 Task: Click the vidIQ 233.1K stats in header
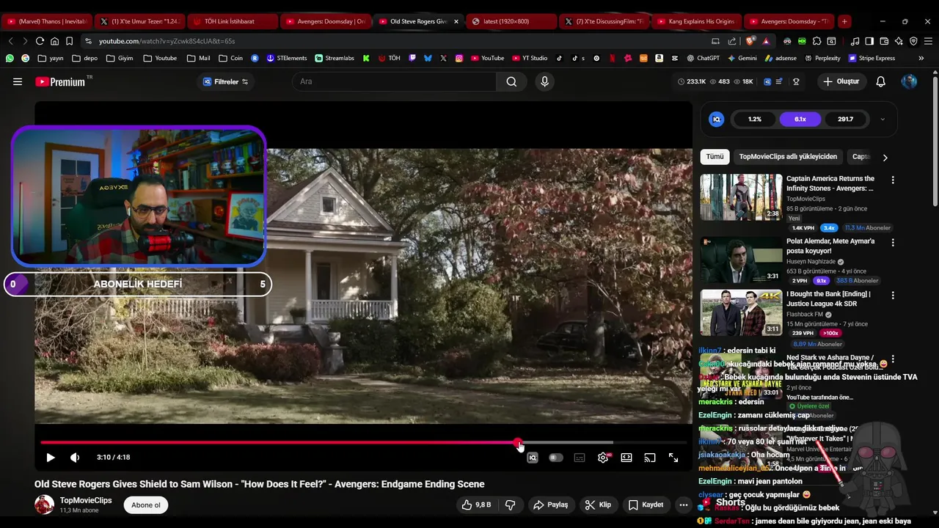(x=691, y=81)
